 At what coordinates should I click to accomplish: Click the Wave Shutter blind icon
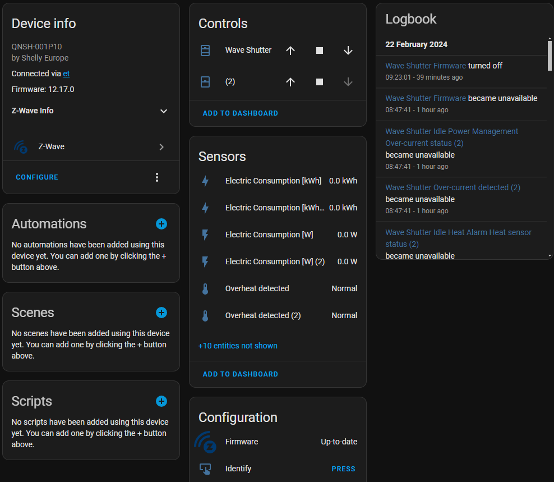205,51
